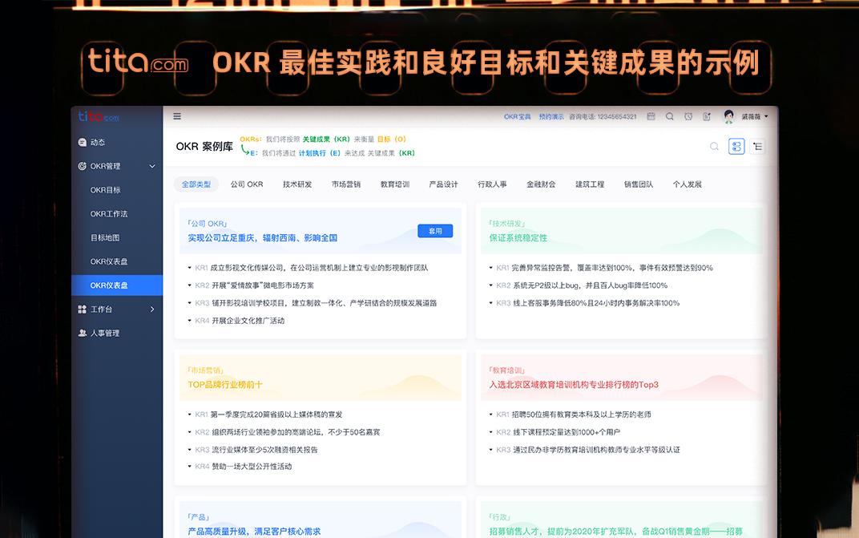Switch to the 技术研发 category tab
The image size is (859, 538).
296,184
